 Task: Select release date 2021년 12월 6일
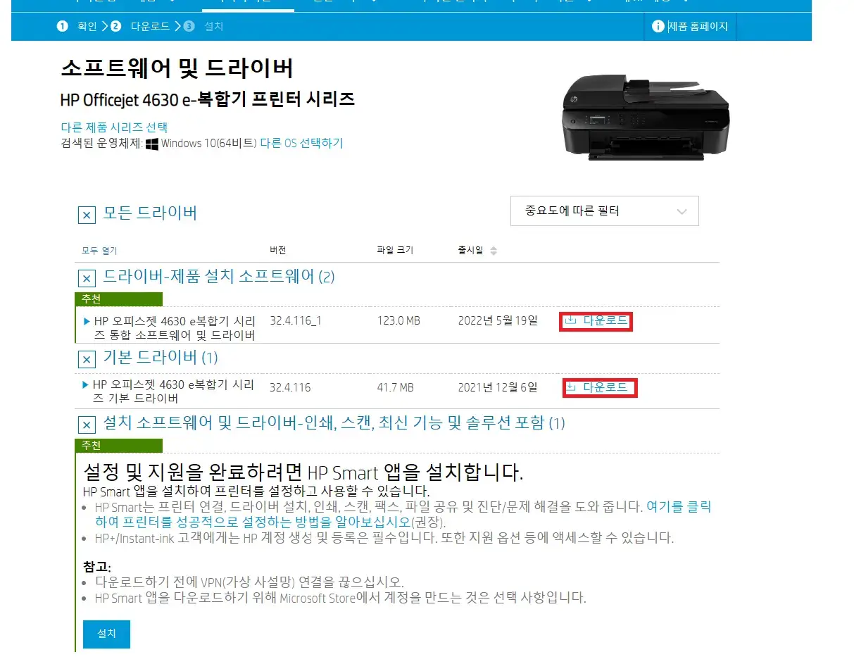pyautogui.click(x=497, y=387)
